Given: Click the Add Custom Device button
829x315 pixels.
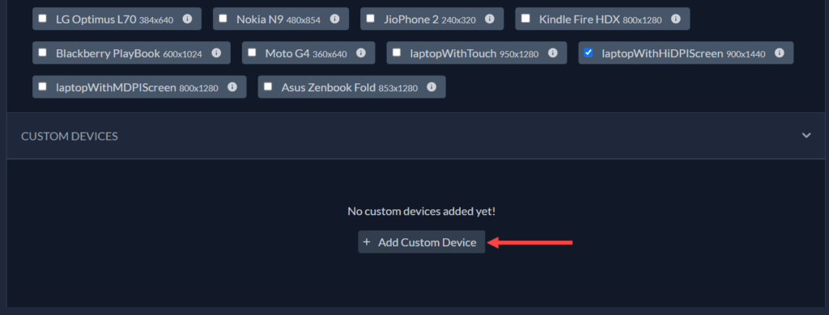Looking at the screenshot, I should pos(421,242).
